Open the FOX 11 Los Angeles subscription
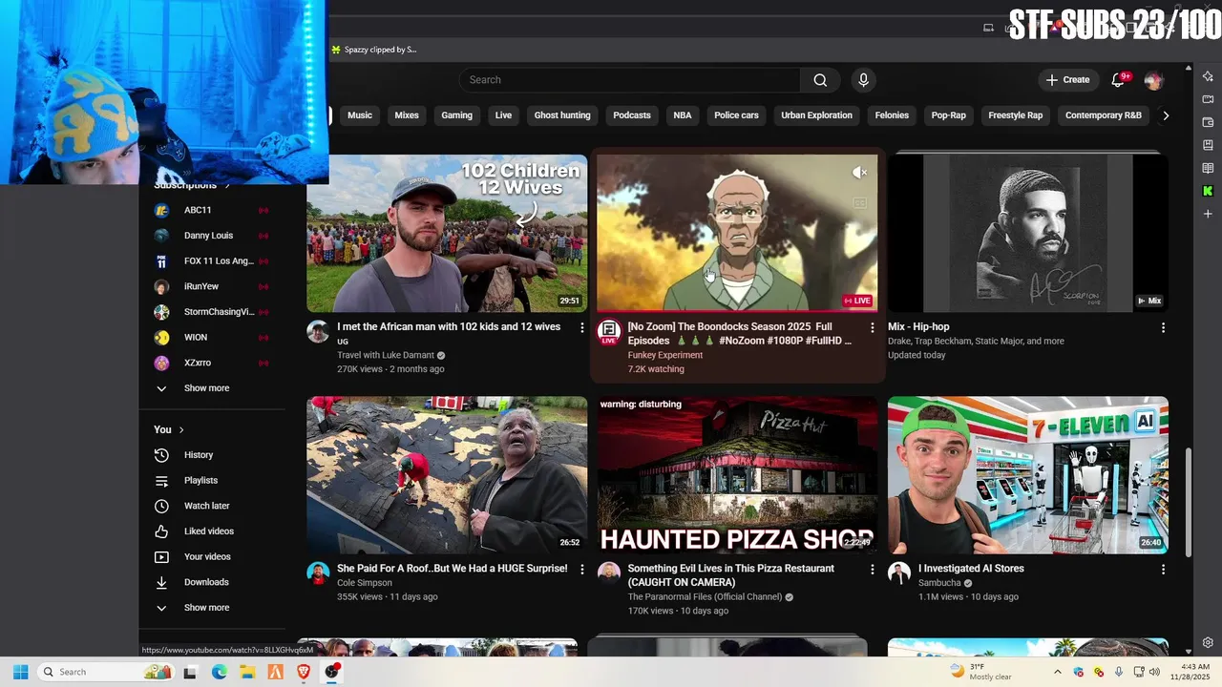 211,261
